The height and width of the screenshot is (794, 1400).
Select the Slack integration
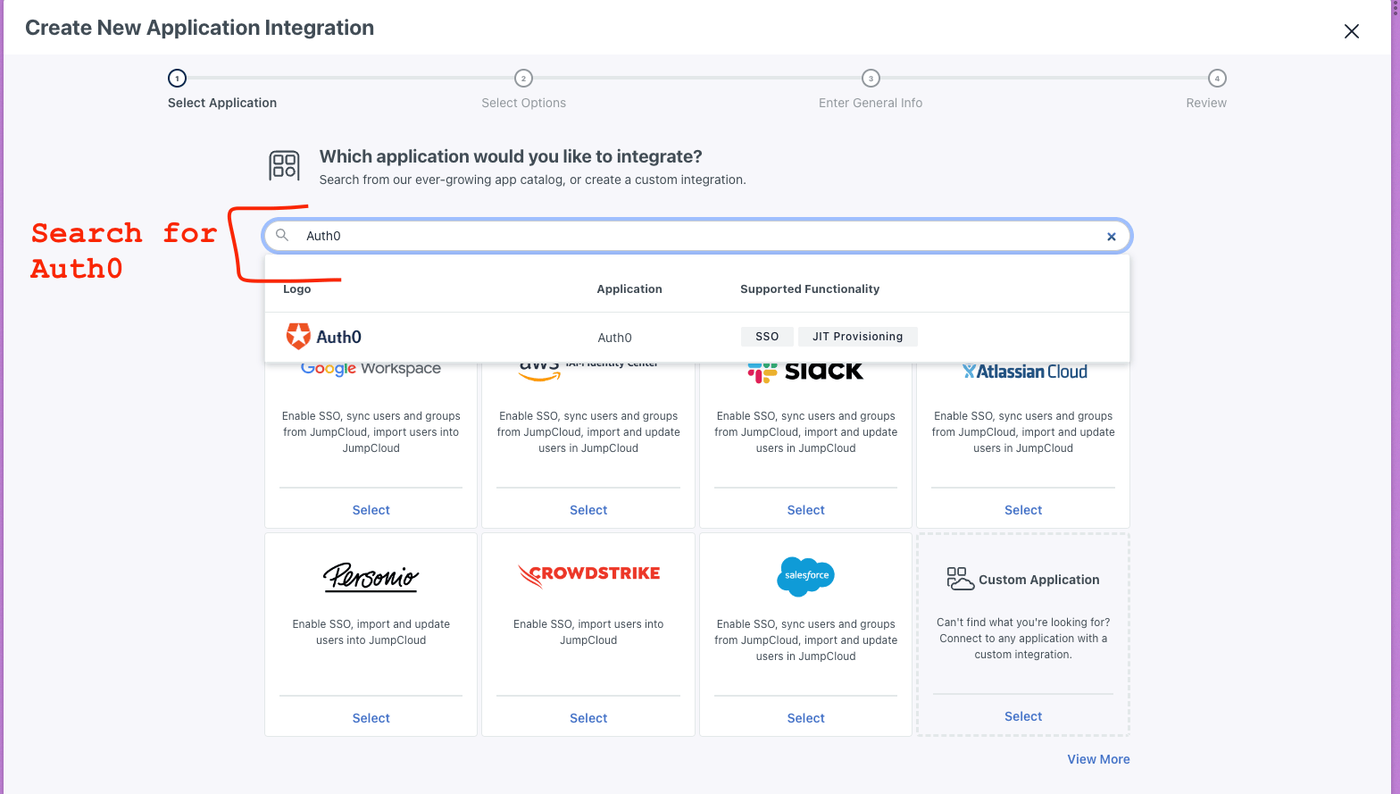click(x=805, y=510)
